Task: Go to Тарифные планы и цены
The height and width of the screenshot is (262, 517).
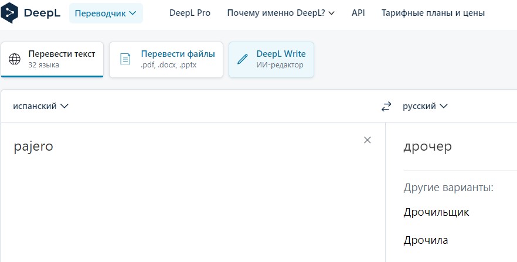Action: (433, 13)
